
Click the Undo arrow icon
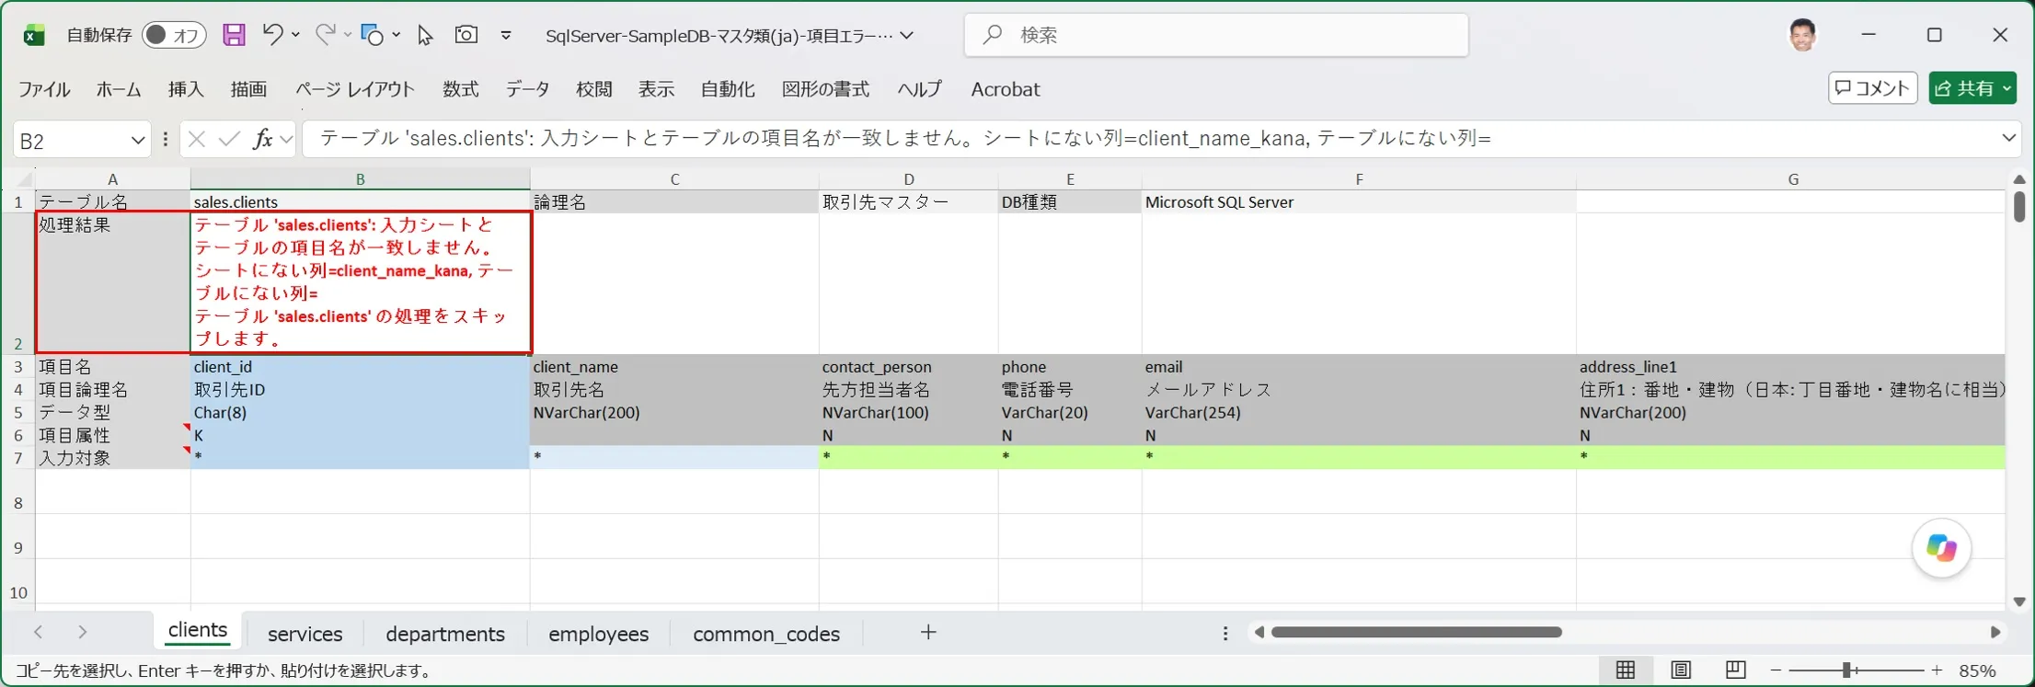(x=272, y=34)
